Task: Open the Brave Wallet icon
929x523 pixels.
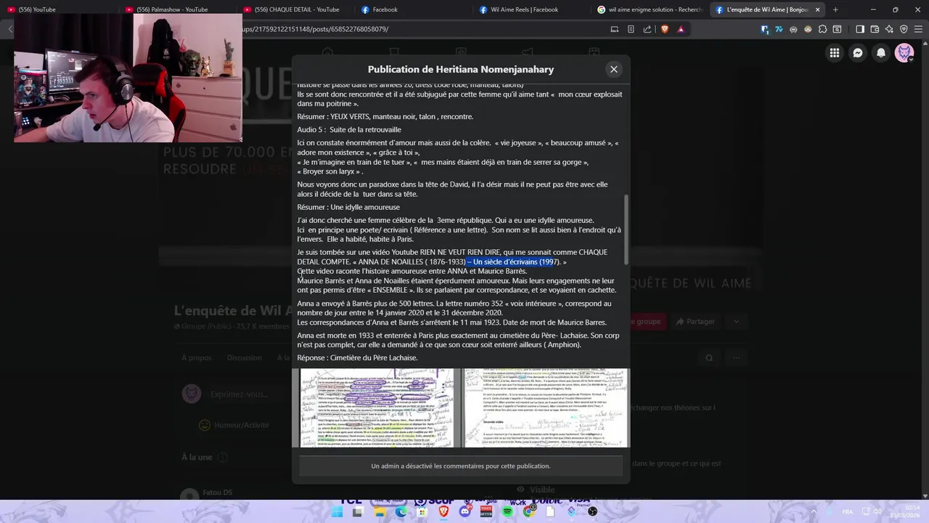Action: 875,29
